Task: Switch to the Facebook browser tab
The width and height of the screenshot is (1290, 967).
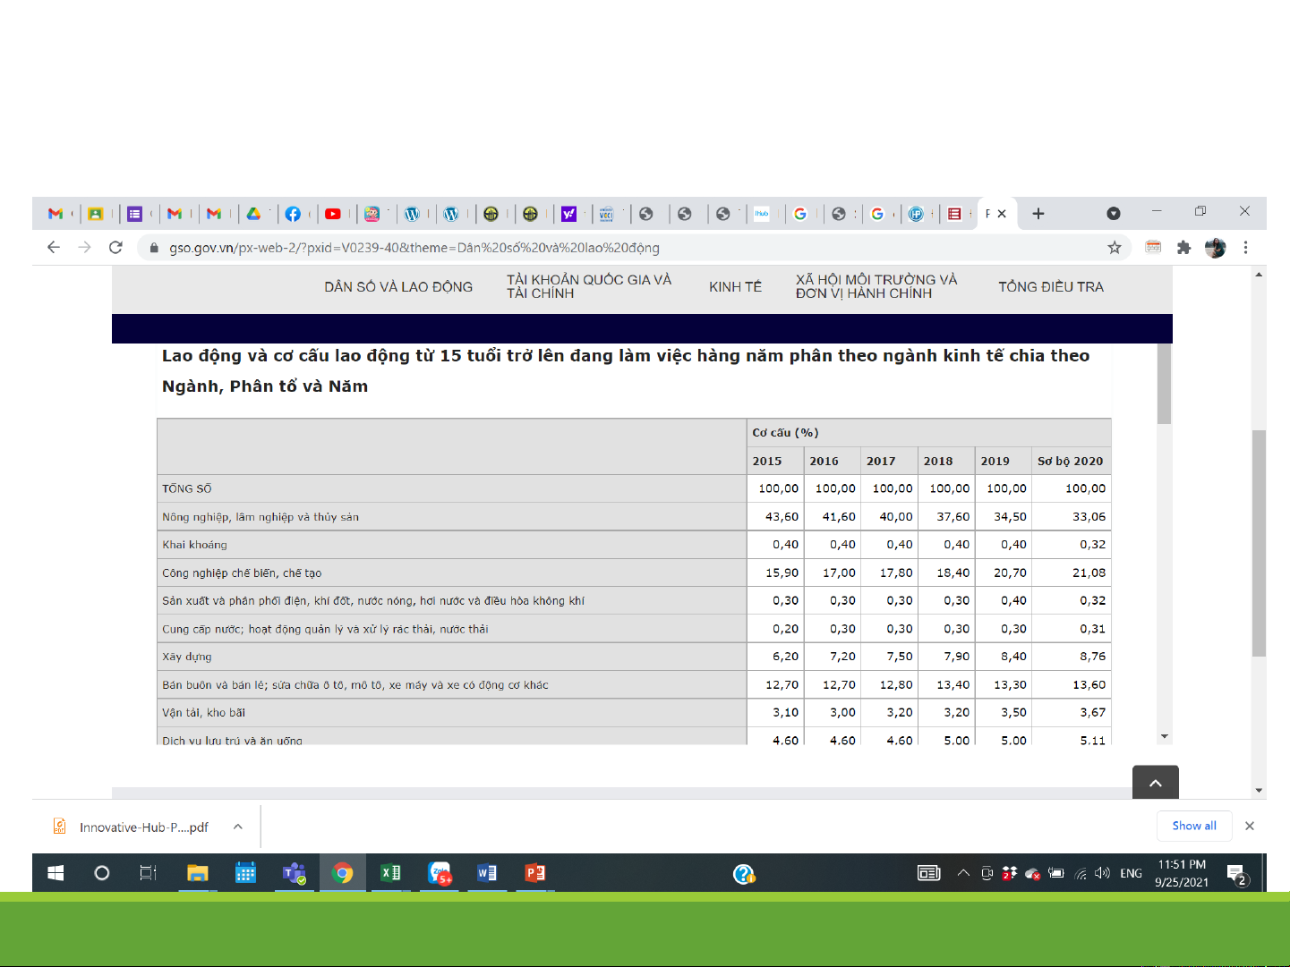Action: (293, 214)
